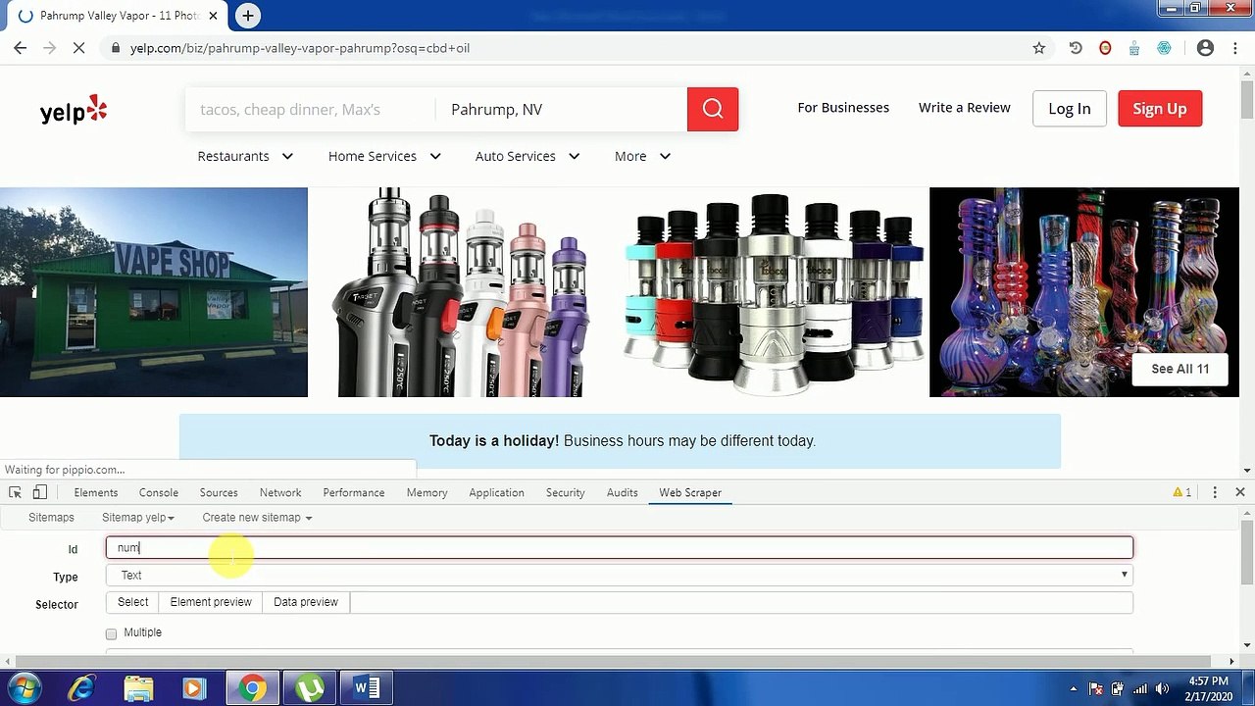Open the Application tab in DevTools
Image resolution: width=1255 pixels, height=706 pixels.
496,492
